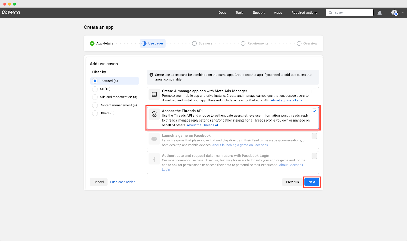Click the Next button
Image resolution: width=407 pixels, height=241 pixels.
coord(312,182)
